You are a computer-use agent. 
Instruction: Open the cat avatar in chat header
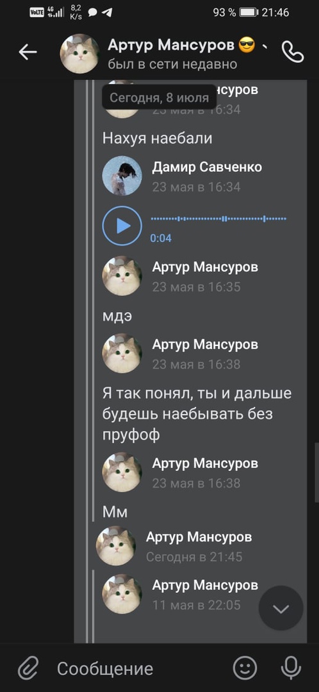80,53
